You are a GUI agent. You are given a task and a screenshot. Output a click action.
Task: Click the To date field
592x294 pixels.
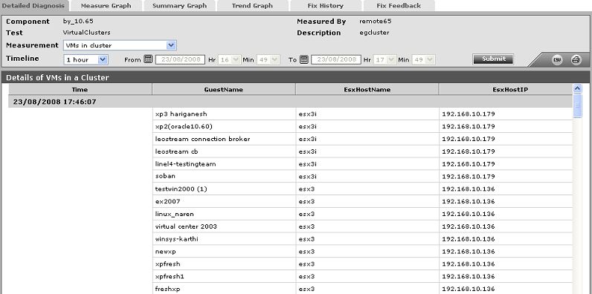(336, 59)
